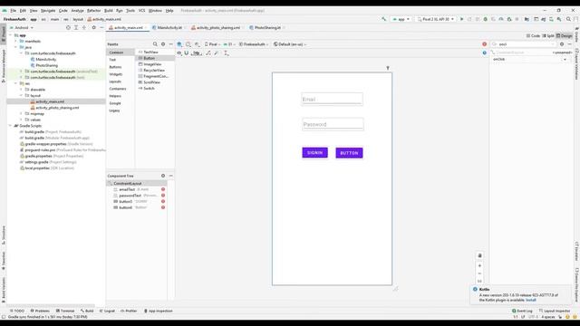Click the Run app play icon
This screenshot has width=580, height=326.
(461, 19)
